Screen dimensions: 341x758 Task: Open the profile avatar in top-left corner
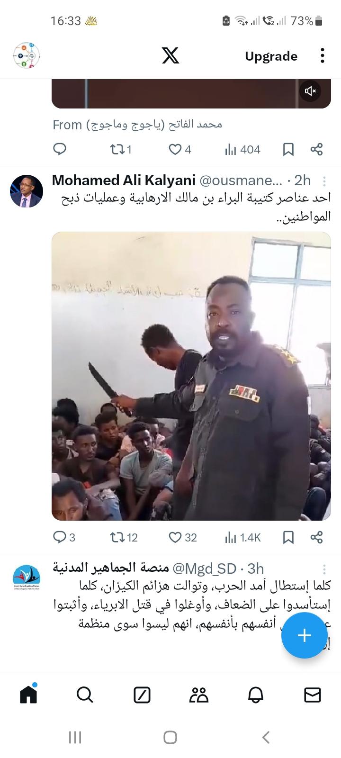(x=27, y=56)
